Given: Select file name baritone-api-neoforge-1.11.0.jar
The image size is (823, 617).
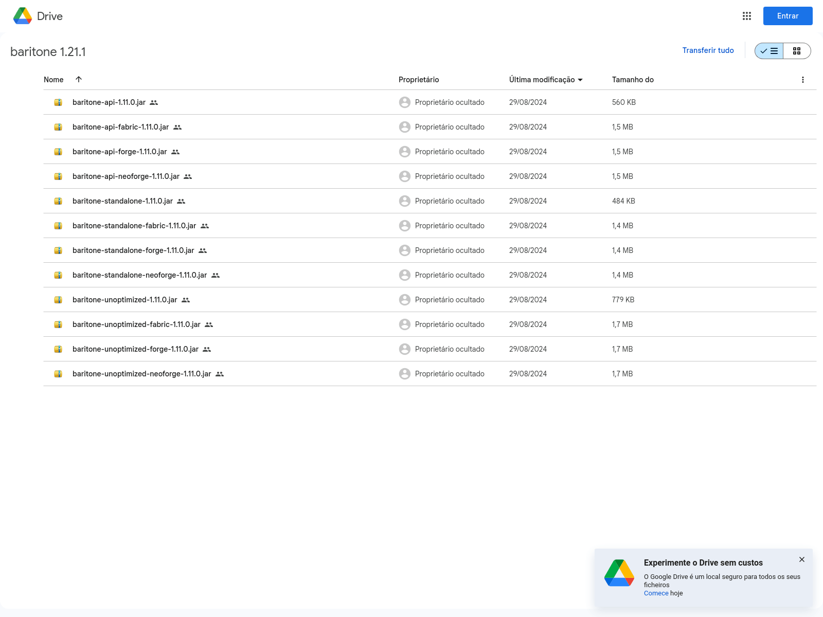Looking at the screenshot, I should coord(126,176).
